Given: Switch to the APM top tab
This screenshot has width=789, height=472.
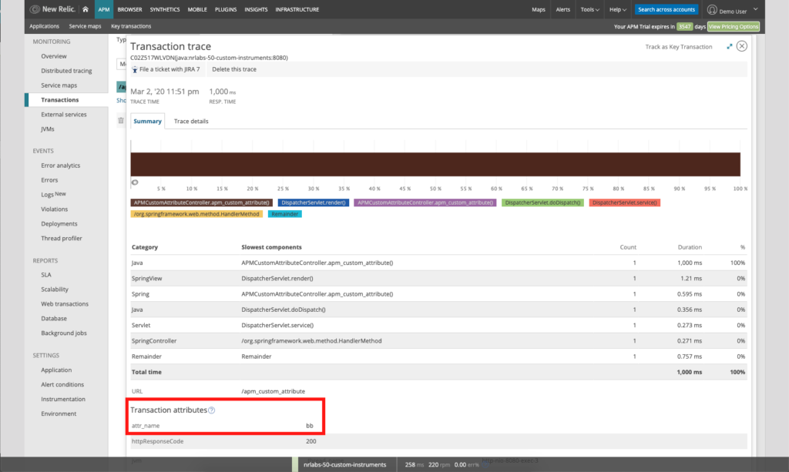Looking at the screenshot, I should [x=104, y=9].
